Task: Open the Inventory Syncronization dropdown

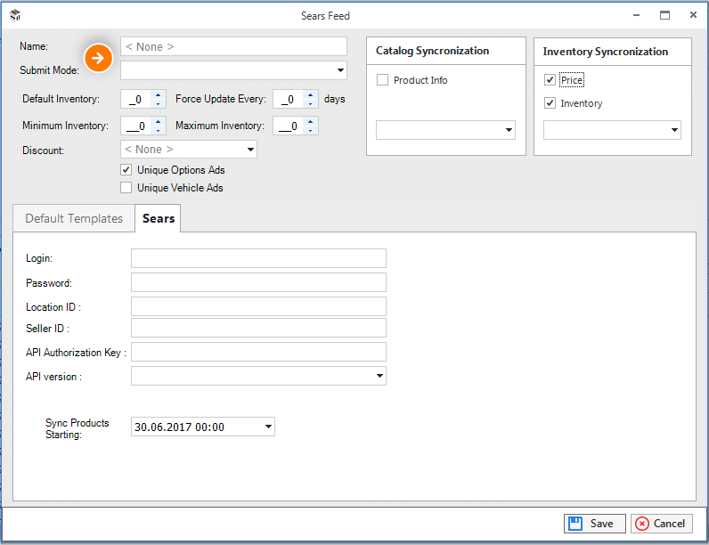Action: coord(674,130)
